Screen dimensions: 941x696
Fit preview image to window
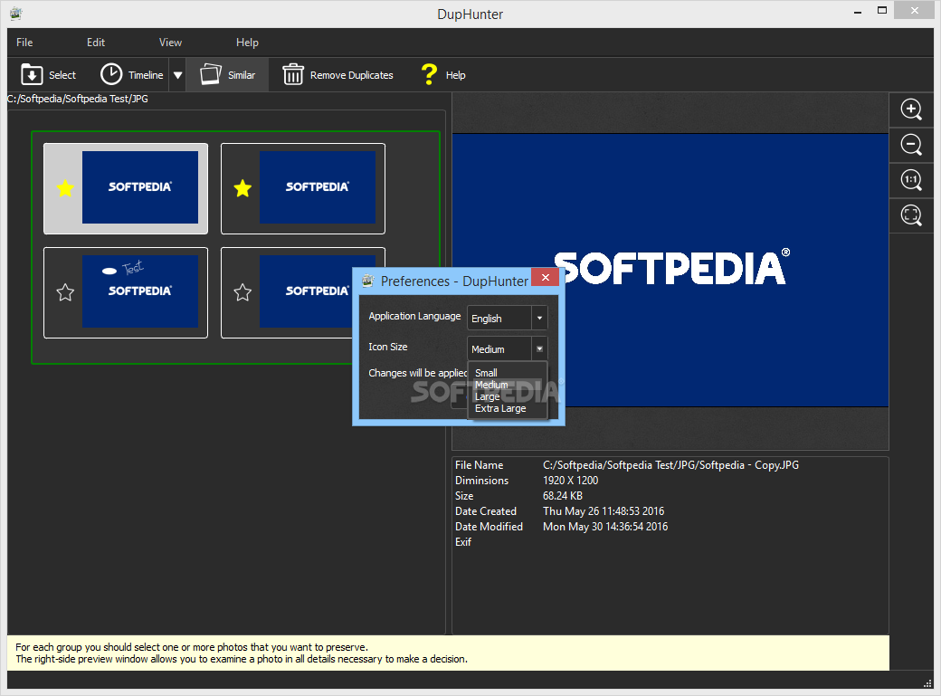point(911,215)
